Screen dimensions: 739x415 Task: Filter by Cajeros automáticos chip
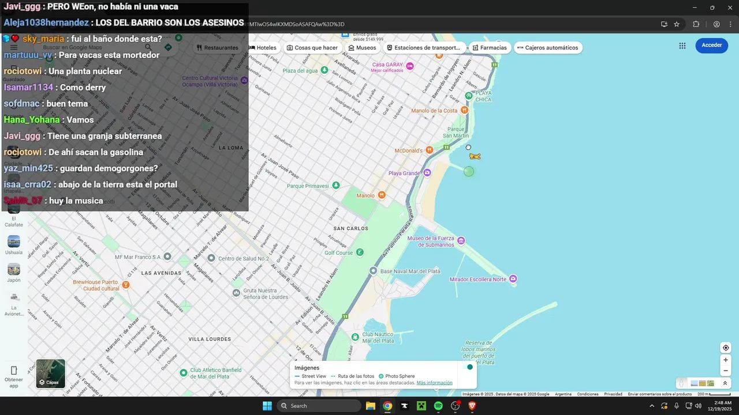point(548,48)
